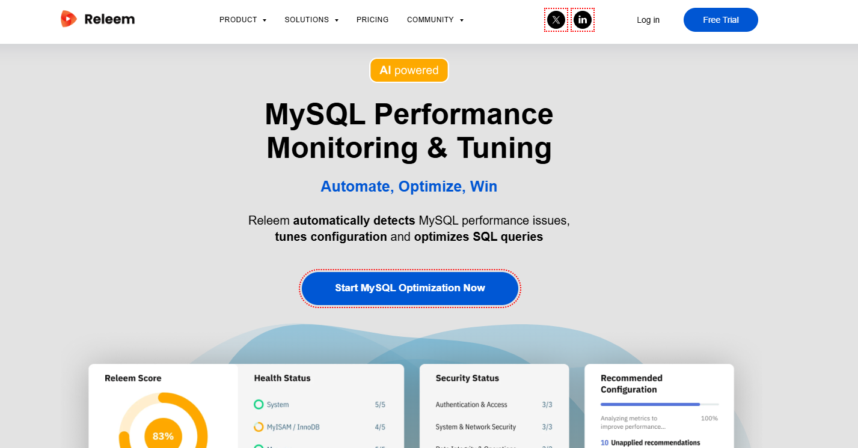Click the orange MyISAM / InnoDB status icon
Screen dimensions: 858x448
coord(259,427)
